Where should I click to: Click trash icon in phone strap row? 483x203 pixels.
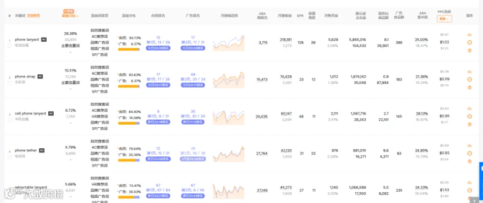pyautogui.click(x=470, y=88)
